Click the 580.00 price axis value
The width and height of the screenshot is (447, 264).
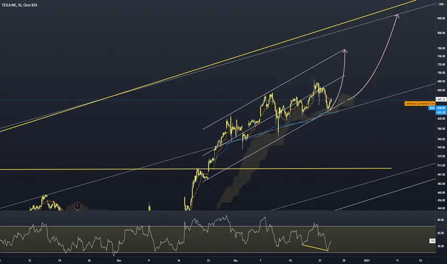pyautogui.click(x=441, y=129)
